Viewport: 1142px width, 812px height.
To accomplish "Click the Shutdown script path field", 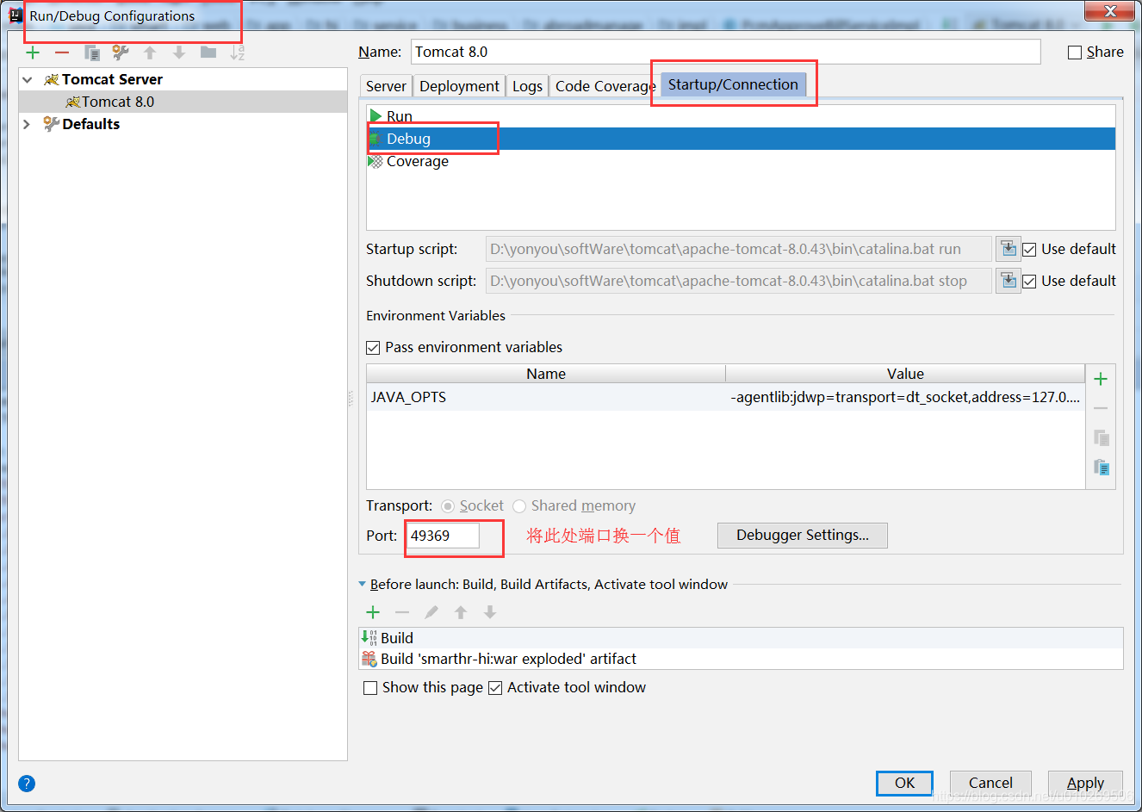I will pos(738,281).
